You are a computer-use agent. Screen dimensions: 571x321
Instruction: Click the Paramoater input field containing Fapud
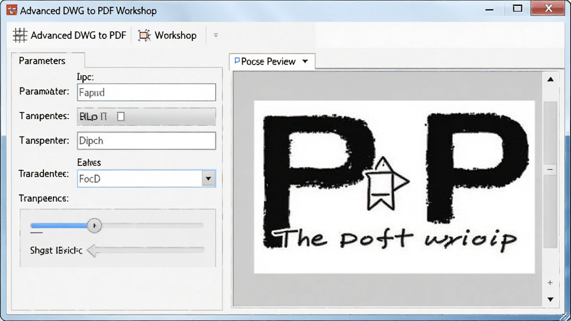(147, 93)
